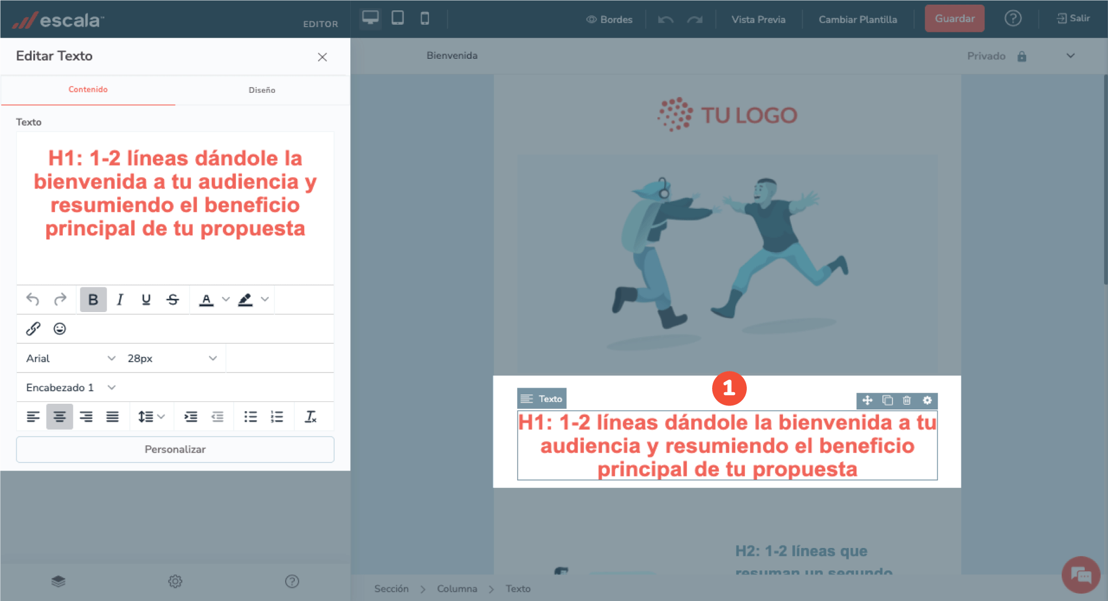Select Columna in the breadcrumb

coord(457,589)
